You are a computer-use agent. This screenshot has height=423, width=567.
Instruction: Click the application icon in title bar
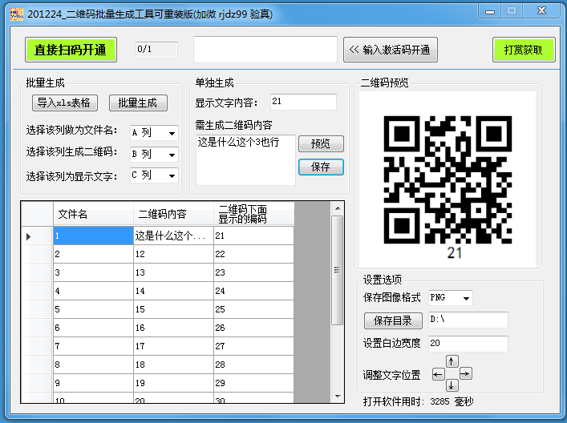pyautogui.click(x=17, y=14)
